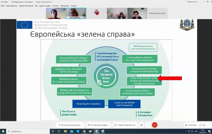Open Word document from taskbar

[103, 131]
